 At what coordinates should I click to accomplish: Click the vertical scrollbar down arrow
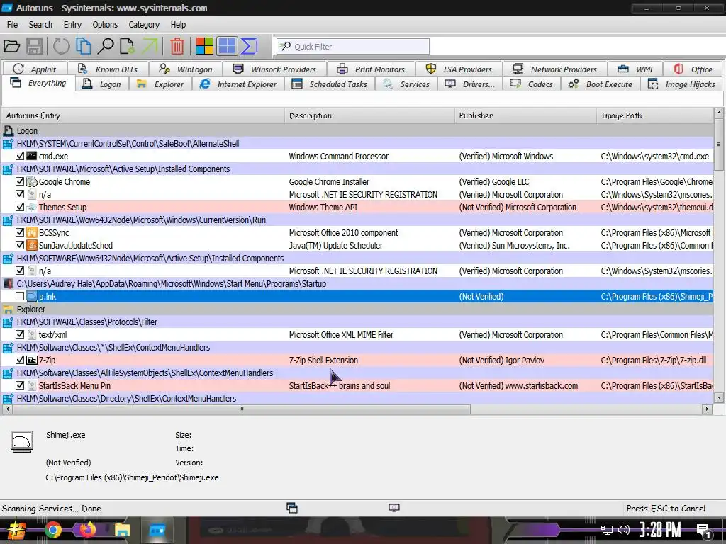(x=719, y=397)
